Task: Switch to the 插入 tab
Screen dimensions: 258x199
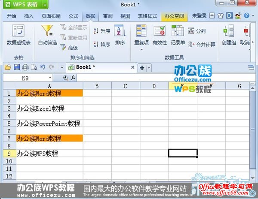Action: 29,16
